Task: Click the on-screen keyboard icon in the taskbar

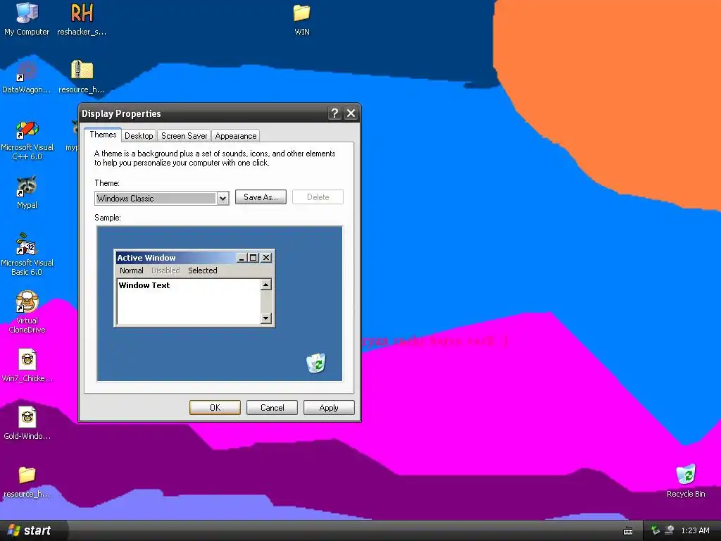Action: (x=627, y=531)
